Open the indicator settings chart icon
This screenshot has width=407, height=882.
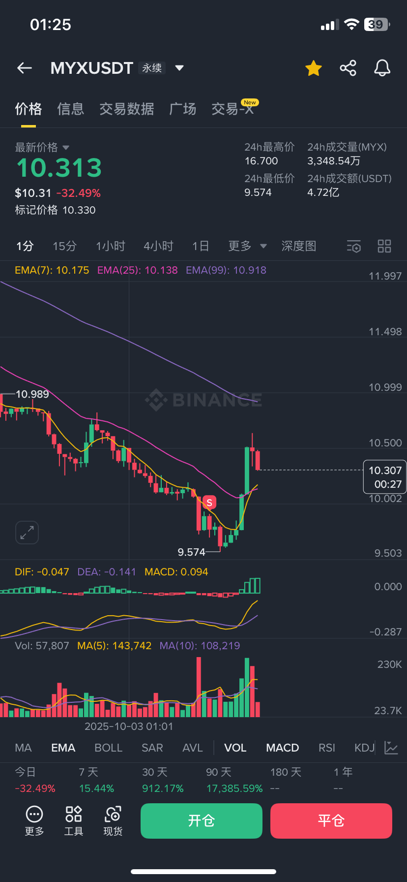pos(391,748)
